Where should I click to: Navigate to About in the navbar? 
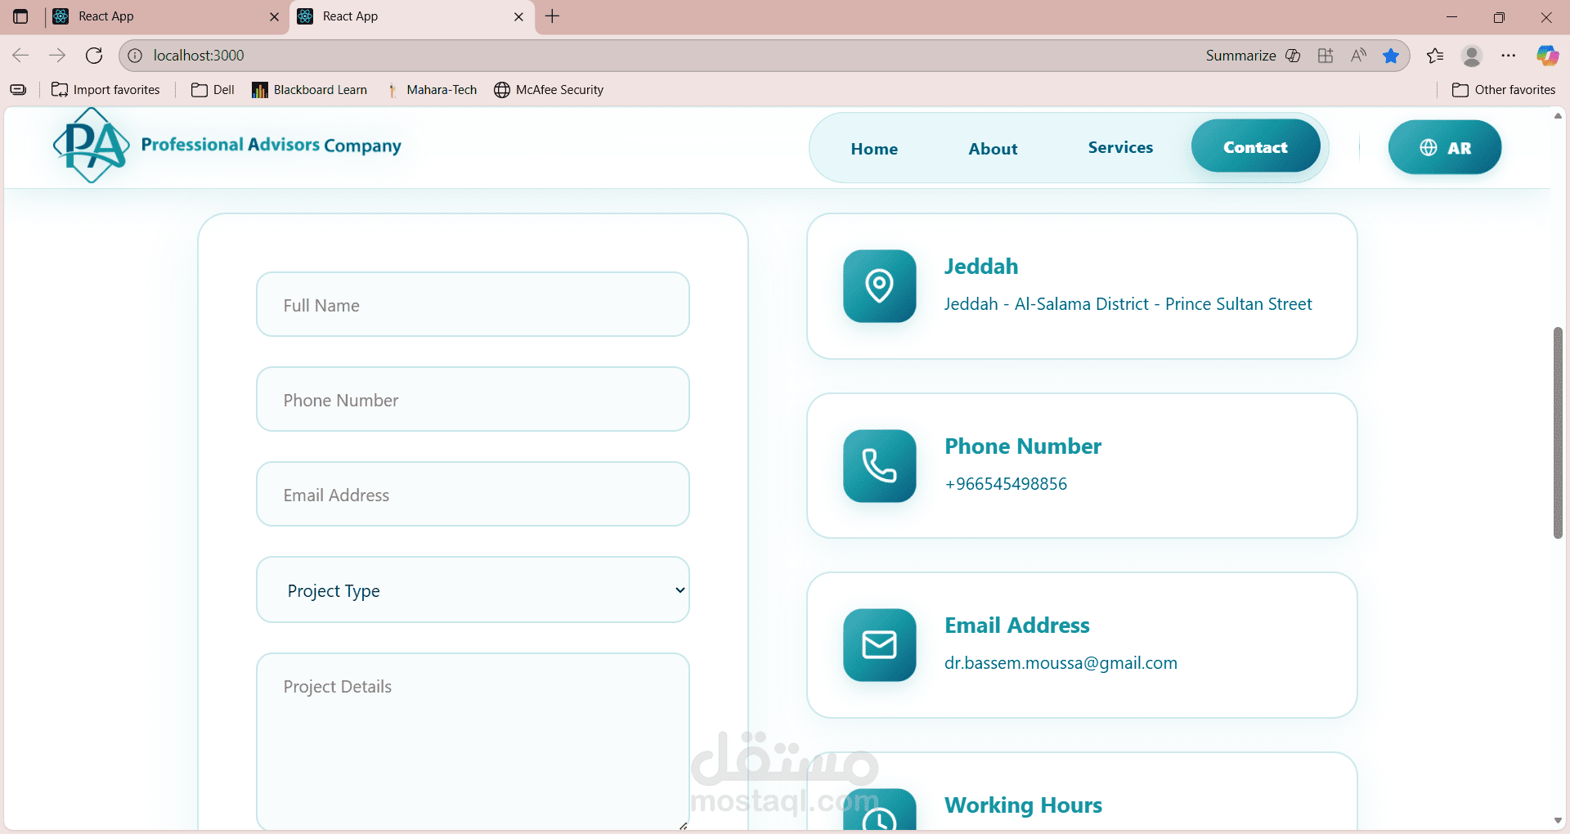[x=993, y=149]
